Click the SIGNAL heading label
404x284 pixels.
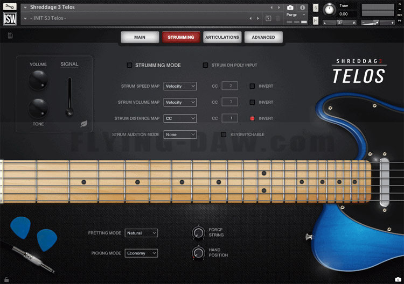point(69,65)
